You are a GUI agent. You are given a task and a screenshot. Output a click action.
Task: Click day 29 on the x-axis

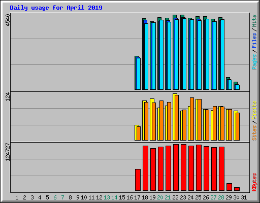coord(229,197)
